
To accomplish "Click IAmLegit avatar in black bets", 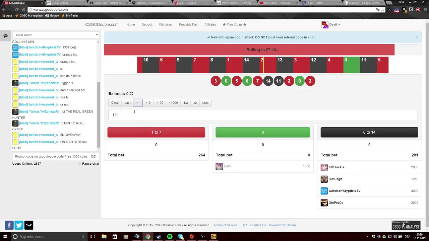I will tap(324, 179).
